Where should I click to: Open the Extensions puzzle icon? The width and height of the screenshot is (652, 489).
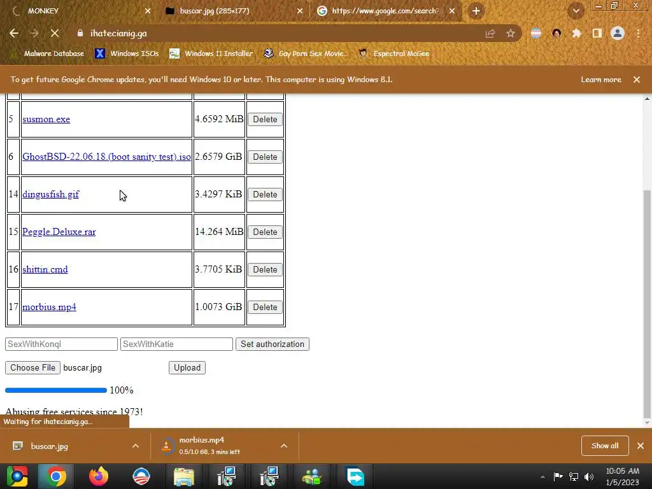pos(576,33)
